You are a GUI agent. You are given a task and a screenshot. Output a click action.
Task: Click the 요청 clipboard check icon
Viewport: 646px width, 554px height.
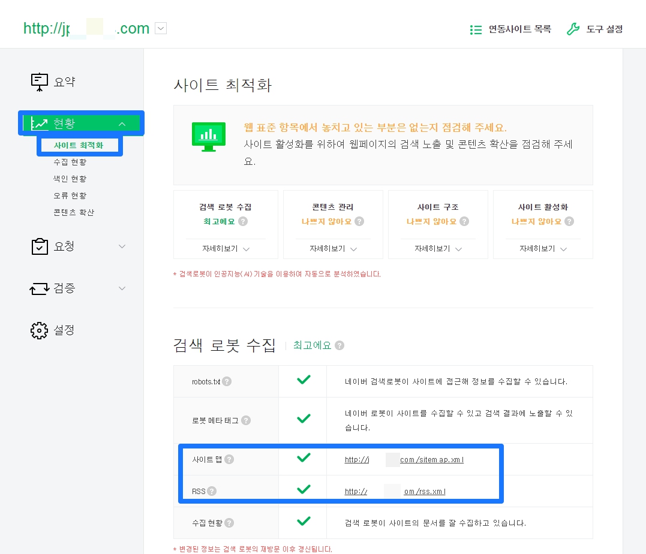(40, 246)
